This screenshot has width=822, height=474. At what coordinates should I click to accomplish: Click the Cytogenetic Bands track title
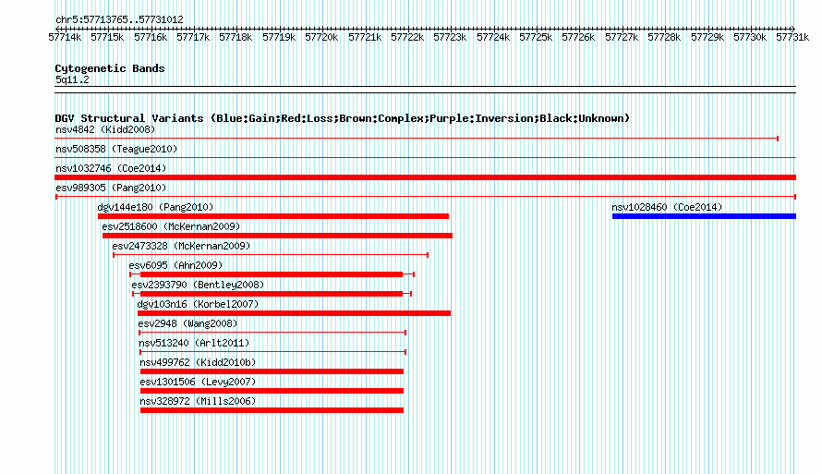coord(110,68)
